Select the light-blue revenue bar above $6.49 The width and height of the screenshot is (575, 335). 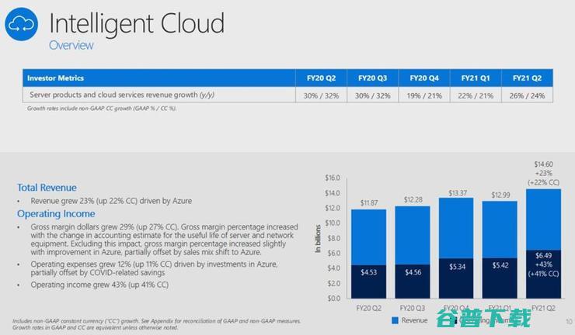(x=543, y=219)
